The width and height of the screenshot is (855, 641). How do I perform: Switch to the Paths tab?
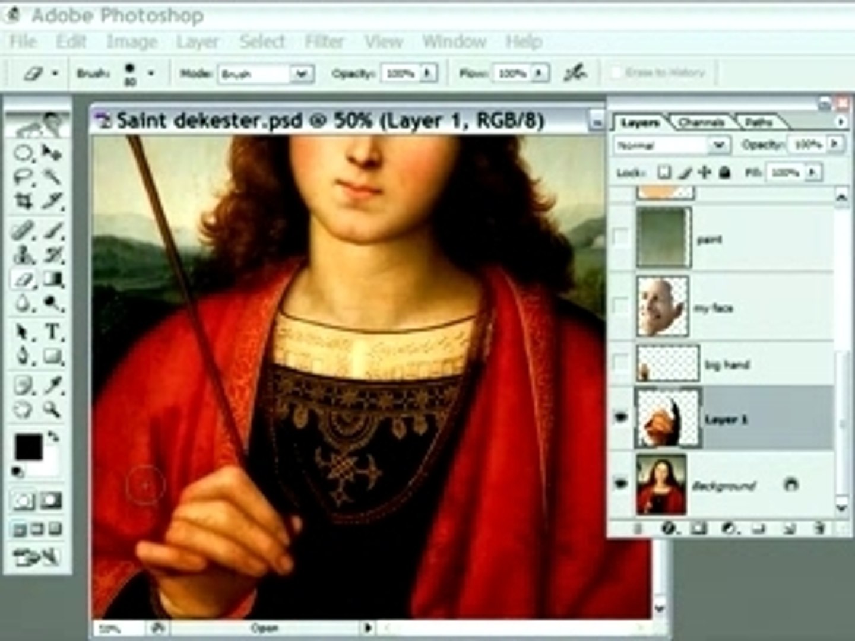(x=758, y=123)
